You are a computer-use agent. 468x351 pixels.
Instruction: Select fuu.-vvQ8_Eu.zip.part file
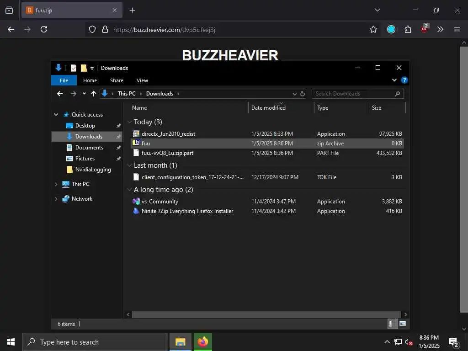coord(267,153)
